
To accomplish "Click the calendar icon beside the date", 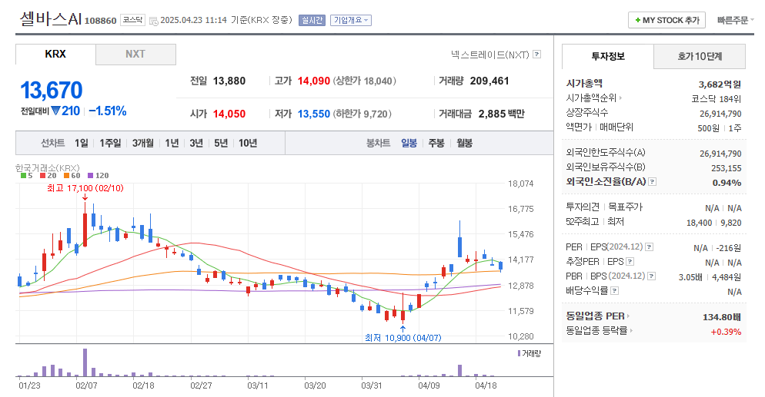I will (x=153, y=21).
